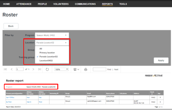Select Fanada Location02 option
172x110 pixels.
point(49,57)
